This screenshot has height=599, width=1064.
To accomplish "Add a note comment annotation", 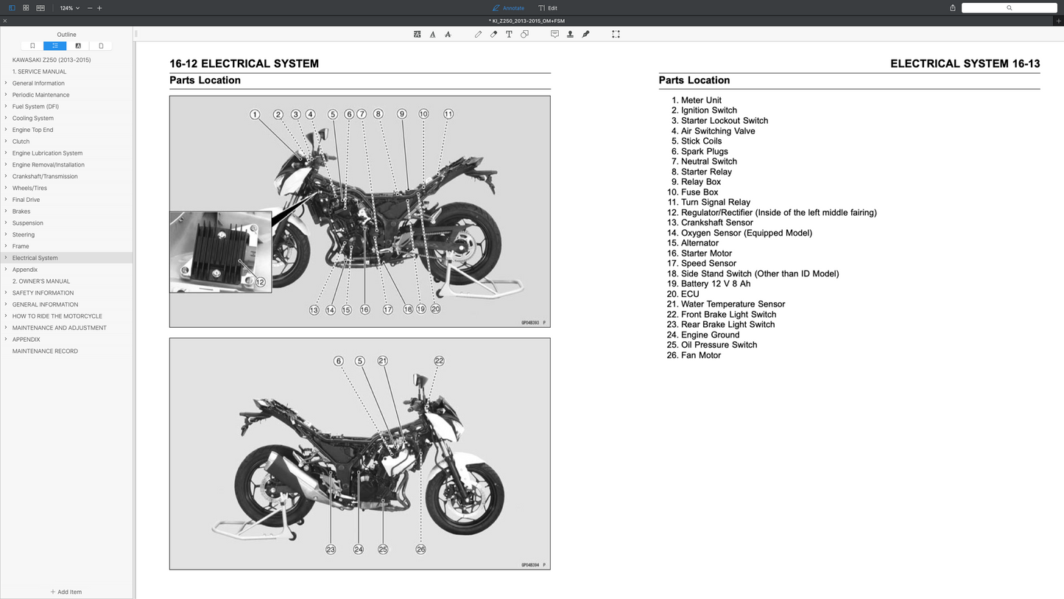I will (554, 35).
